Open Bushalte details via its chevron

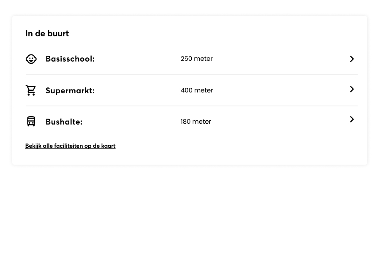(x=352, y=119)
